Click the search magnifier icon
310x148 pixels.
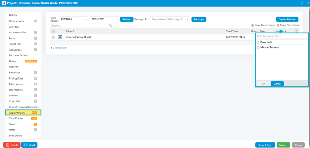click(111, 25)
